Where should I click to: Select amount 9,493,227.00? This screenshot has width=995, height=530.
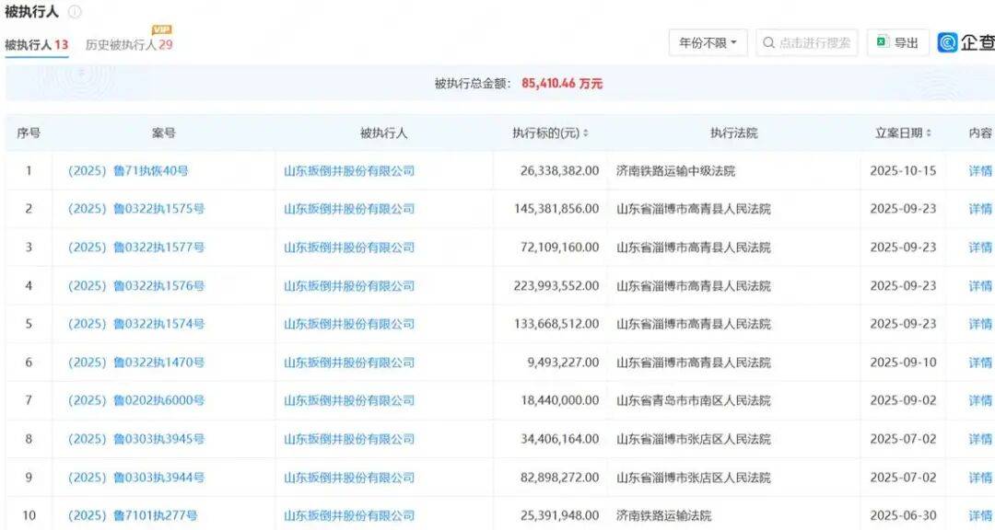click(563, 363)
